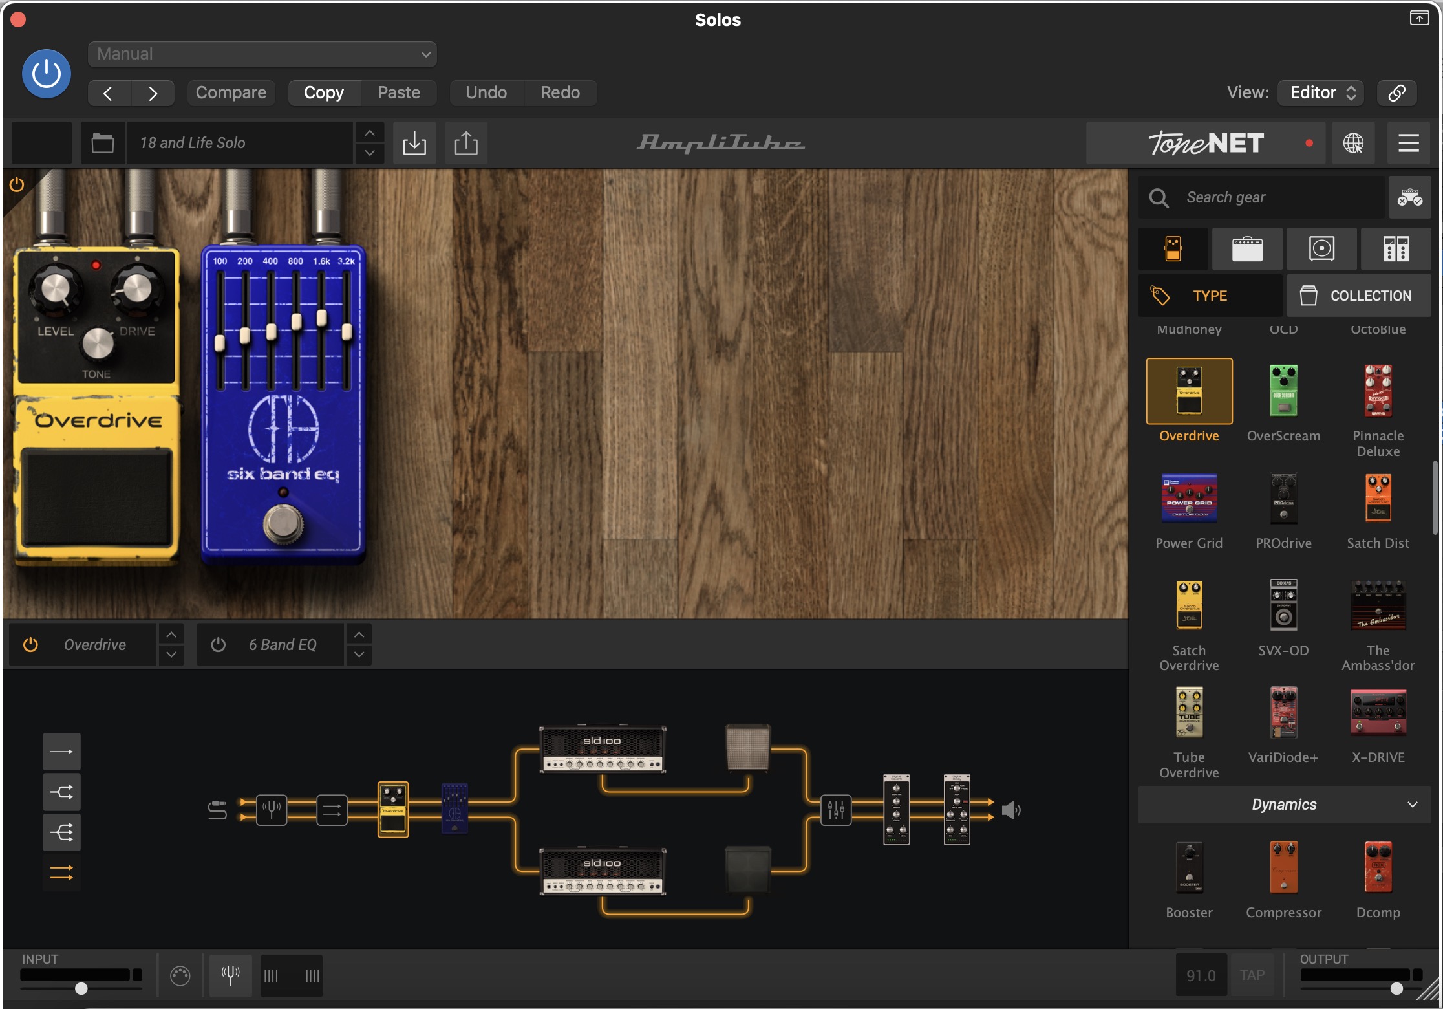The image size is (1443, 1009).
Task: Select the rack effects gear category tab
Action: 1396,249
